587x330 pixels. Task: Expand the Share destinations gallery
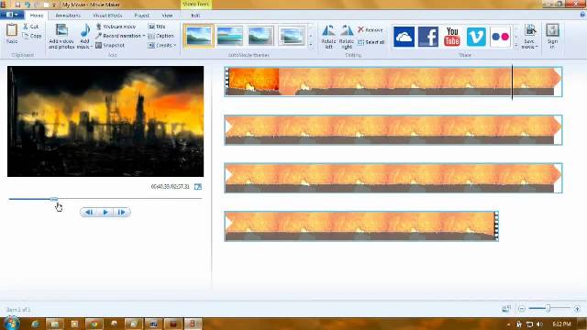coord(516,46)
